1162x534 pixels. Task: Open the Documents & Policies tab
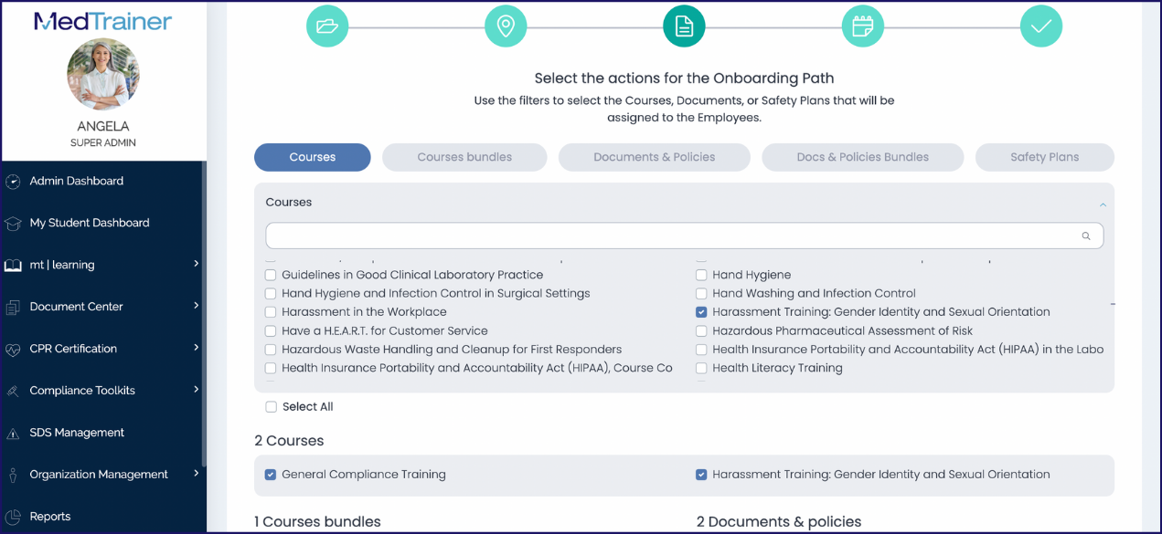coord(654,157)
